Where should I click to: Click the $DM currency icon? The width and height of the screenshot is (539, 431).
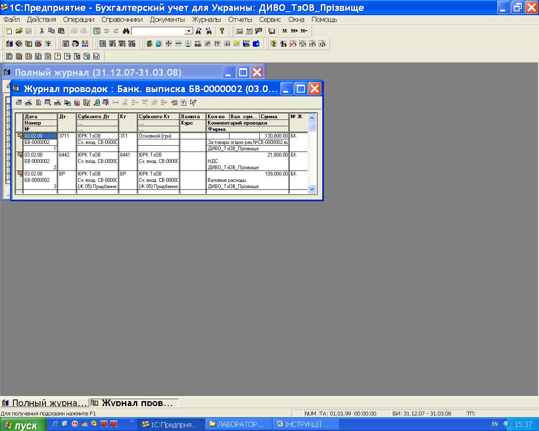pyautogui.click(x=85, y=43)
